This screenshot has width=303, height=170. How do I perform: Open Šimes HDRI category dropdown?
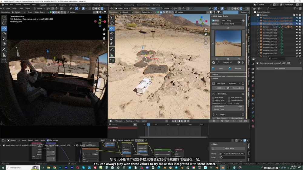point(231,24)
